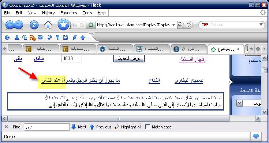The width and height of the screenshot is (269, 143).
Task: Toggle Highlight all in find bar
Action: (128, 127)
